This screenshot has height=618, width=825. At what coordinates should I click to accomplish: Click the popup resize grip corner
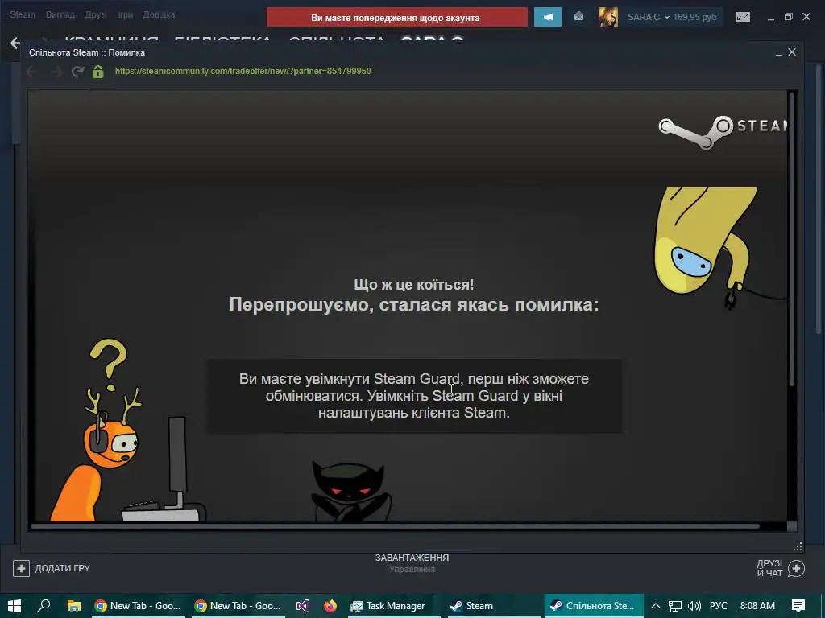(x=798, y=546)
